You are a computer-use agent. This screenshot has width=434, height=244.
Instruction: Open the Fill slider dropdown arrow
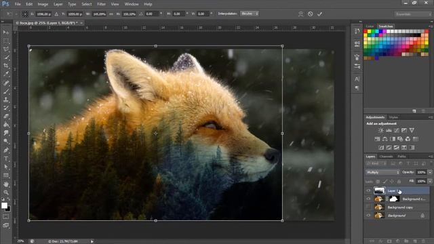tap(430, 182)
